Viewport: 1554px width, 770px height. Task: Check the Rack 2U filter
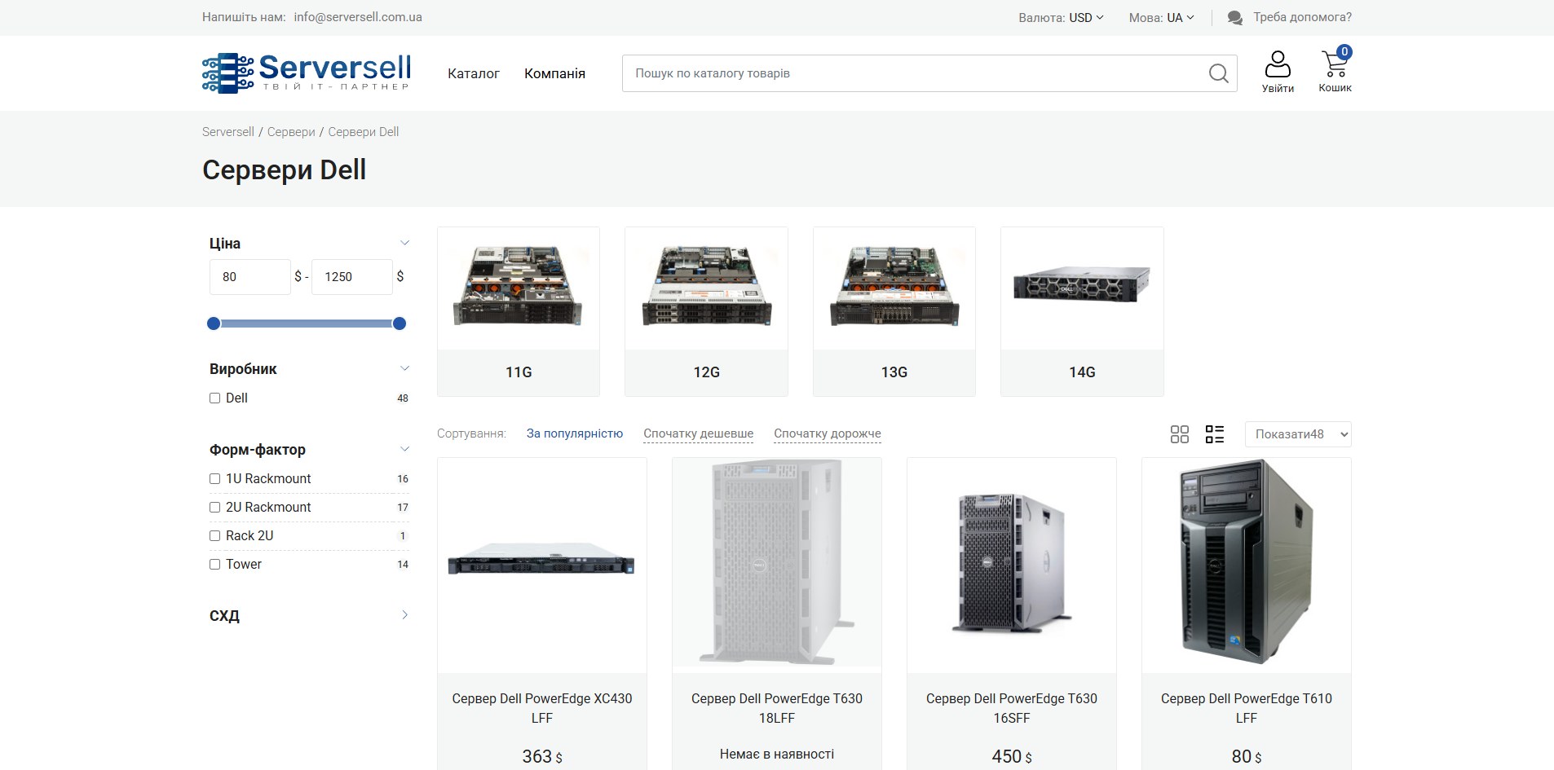click(x=215, y=536)
